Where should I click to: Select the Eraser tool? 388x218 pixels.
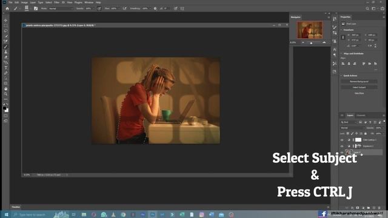tap(5, 58)
